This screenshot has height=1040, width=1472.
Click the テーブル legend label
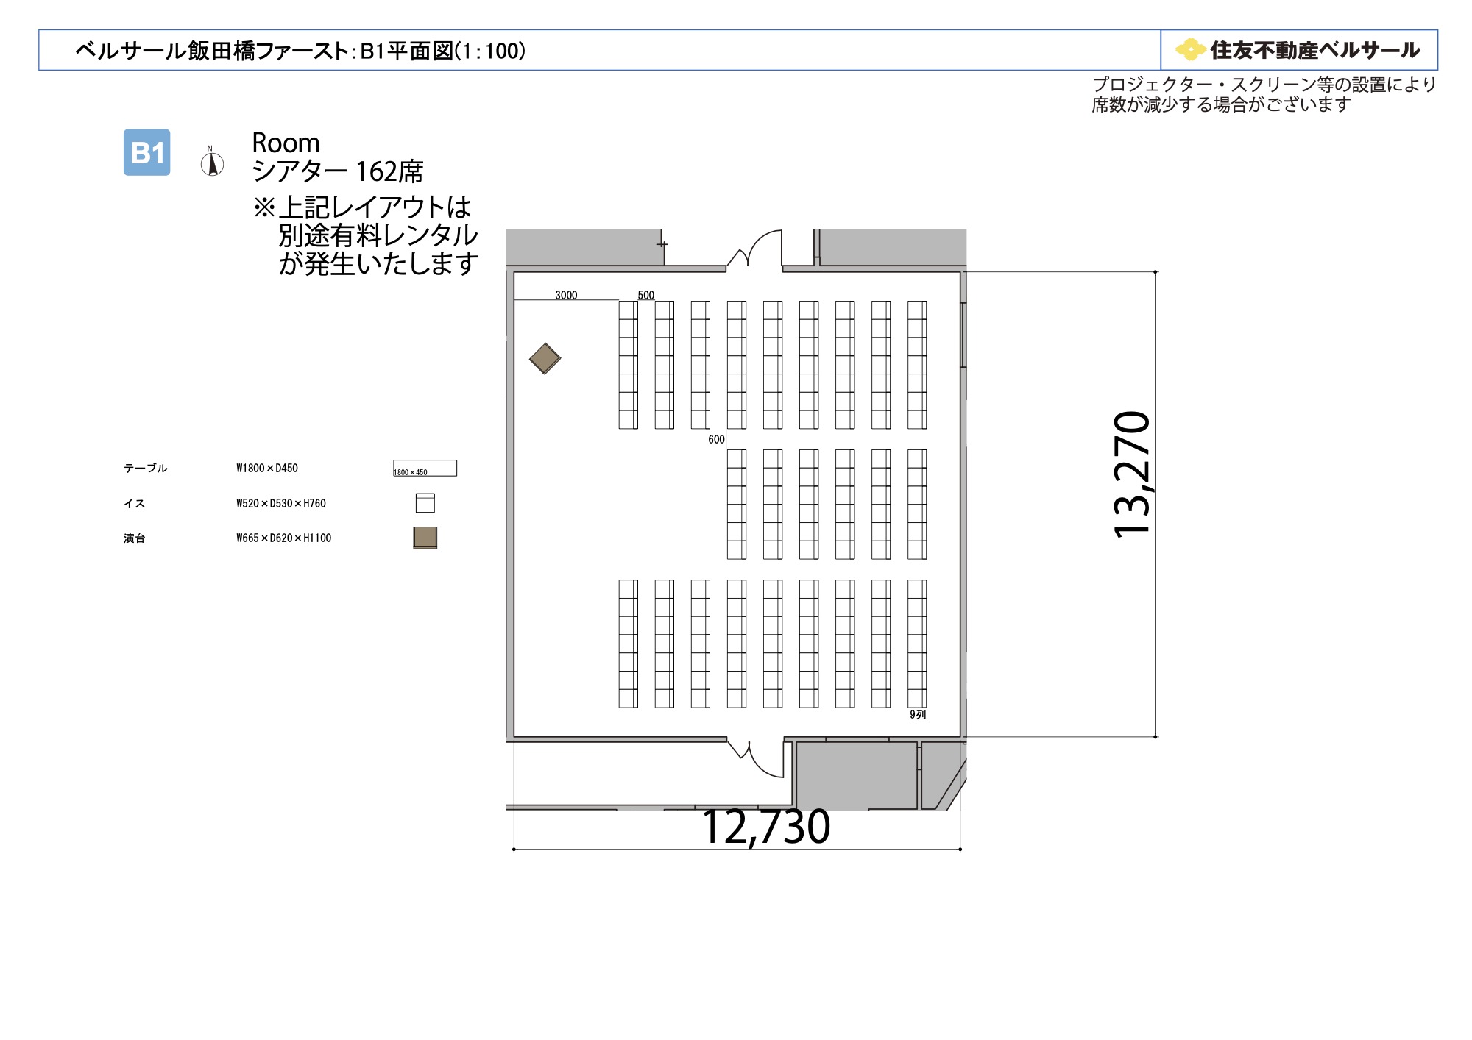tap(146, 468)
